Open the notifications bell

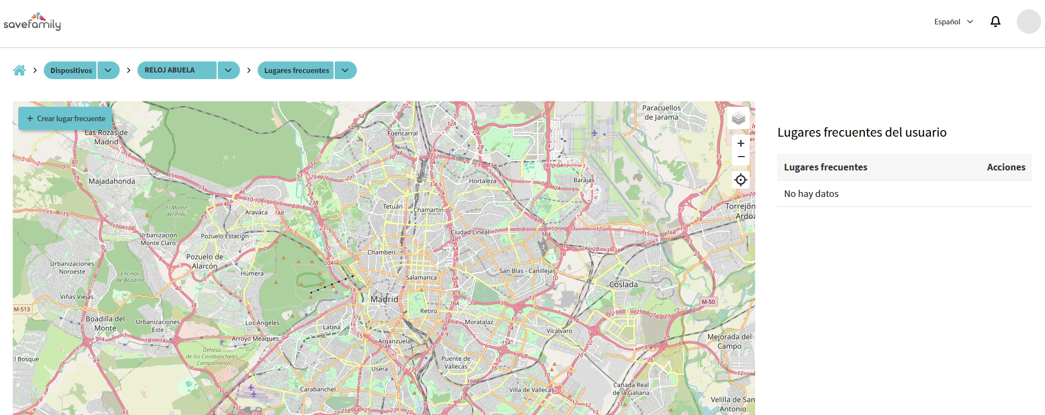[x=995, y=22]
